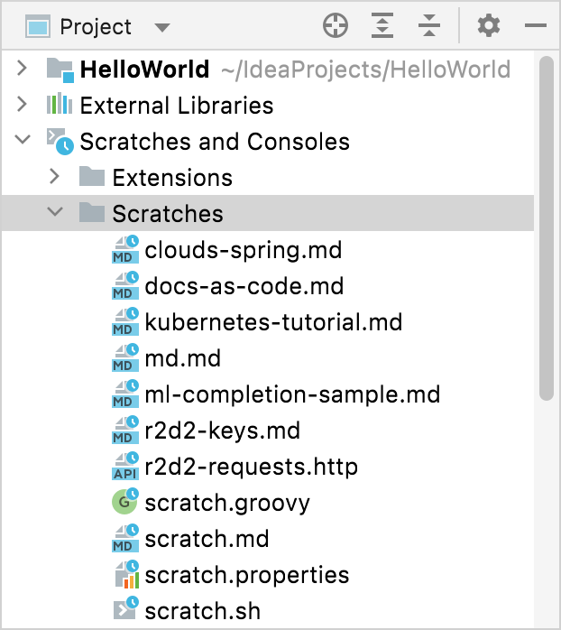Screen dimensions: 561x630
Task: Collapse the Scratches and Consoles node
Action: pyautogui.click(x=22, y=140)
